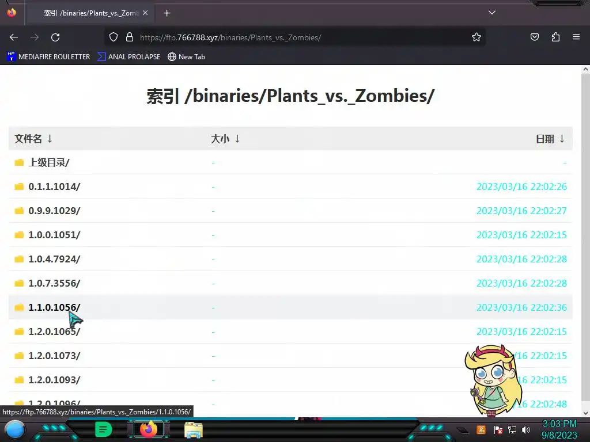
Task: Open folder 1.2.0.1073/
Action: [54, 356]
